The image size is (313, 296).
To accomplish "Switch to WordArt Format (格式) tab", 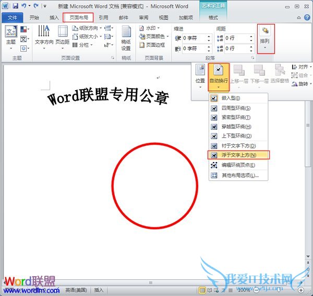I will tap(213, 18).
